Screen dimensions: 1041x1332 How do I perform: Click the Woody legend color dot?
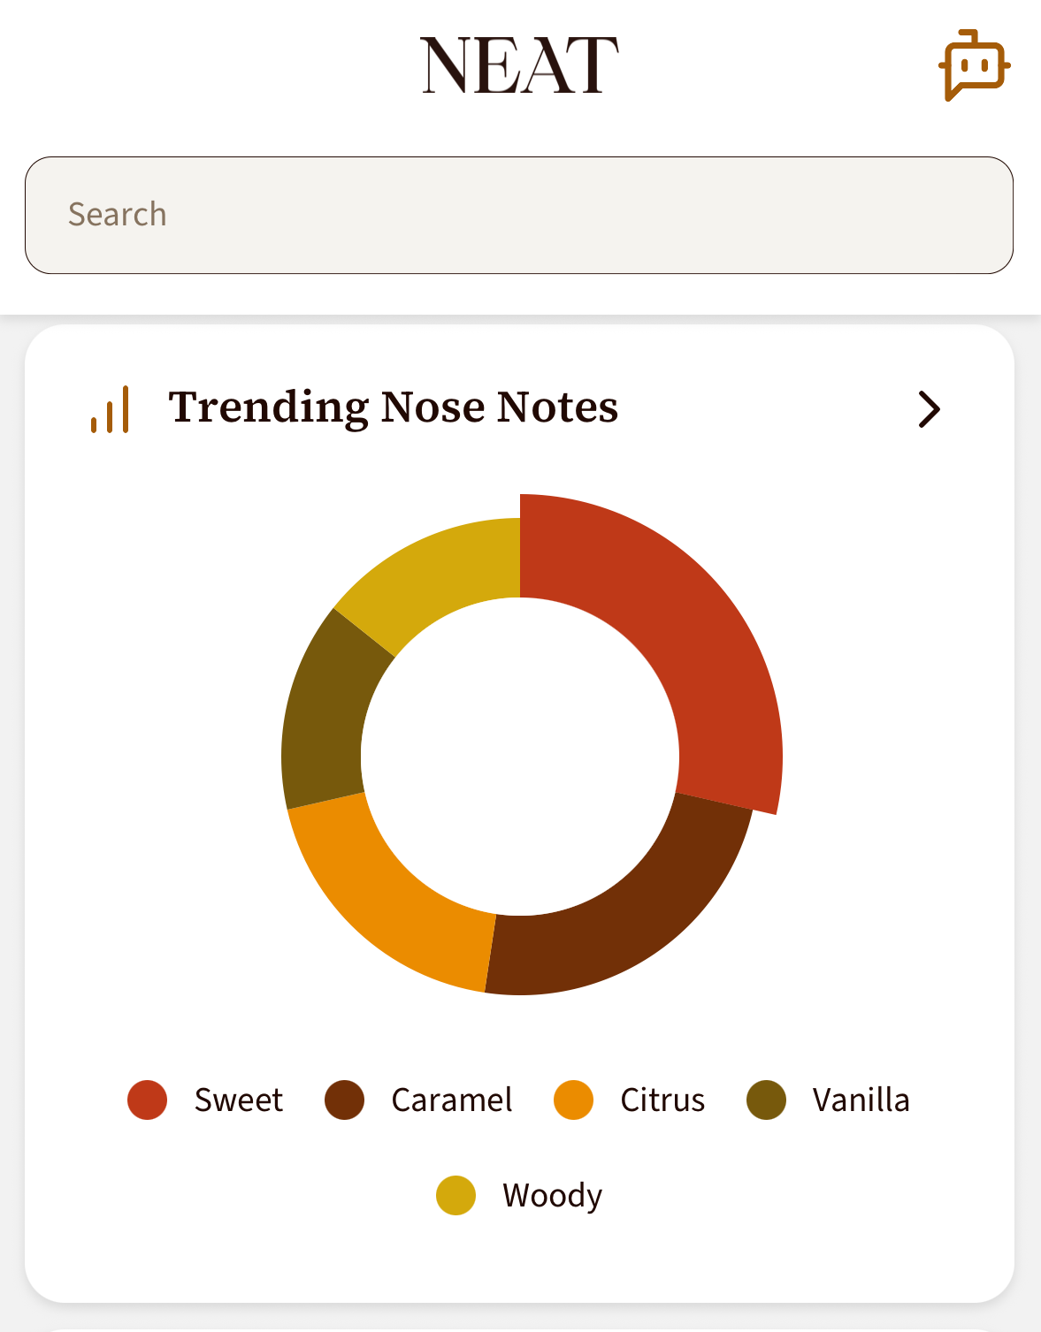(455, 1195)
